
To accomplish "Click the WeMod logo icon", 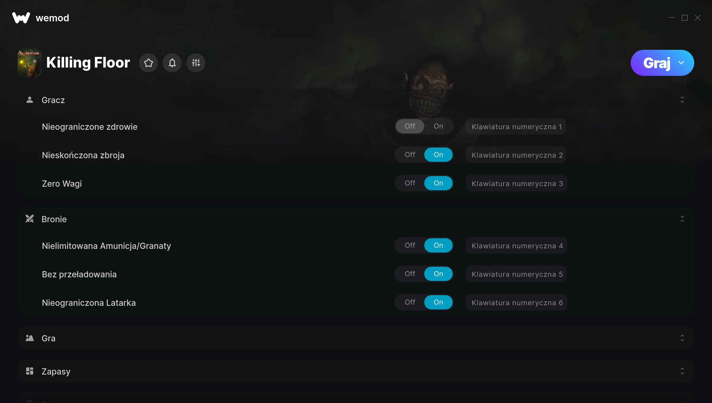I will (21, 18).
